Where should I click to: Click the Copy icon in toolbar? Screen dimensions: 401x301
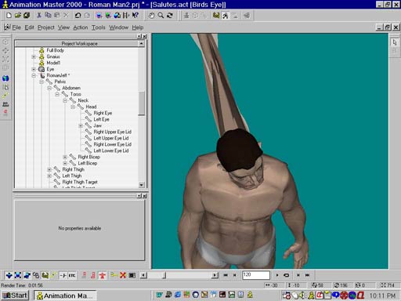[x=48, y=16]
